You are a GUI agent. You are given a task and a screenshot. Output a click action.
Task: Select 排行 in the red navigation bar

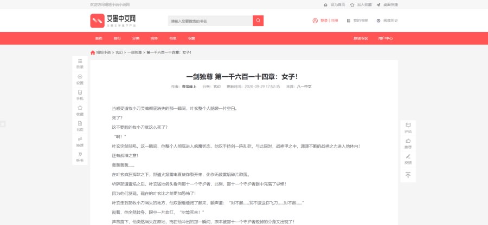(117, 38)
